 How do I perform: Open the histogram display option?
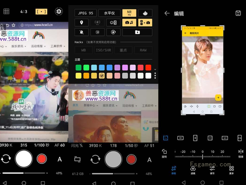(x=145, y=13)
